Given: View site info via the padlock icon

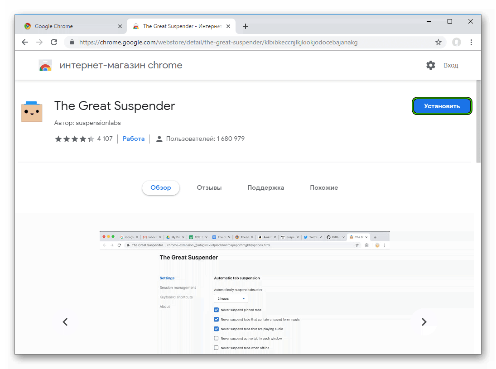Looking at the screenshot, I should 72,42.
